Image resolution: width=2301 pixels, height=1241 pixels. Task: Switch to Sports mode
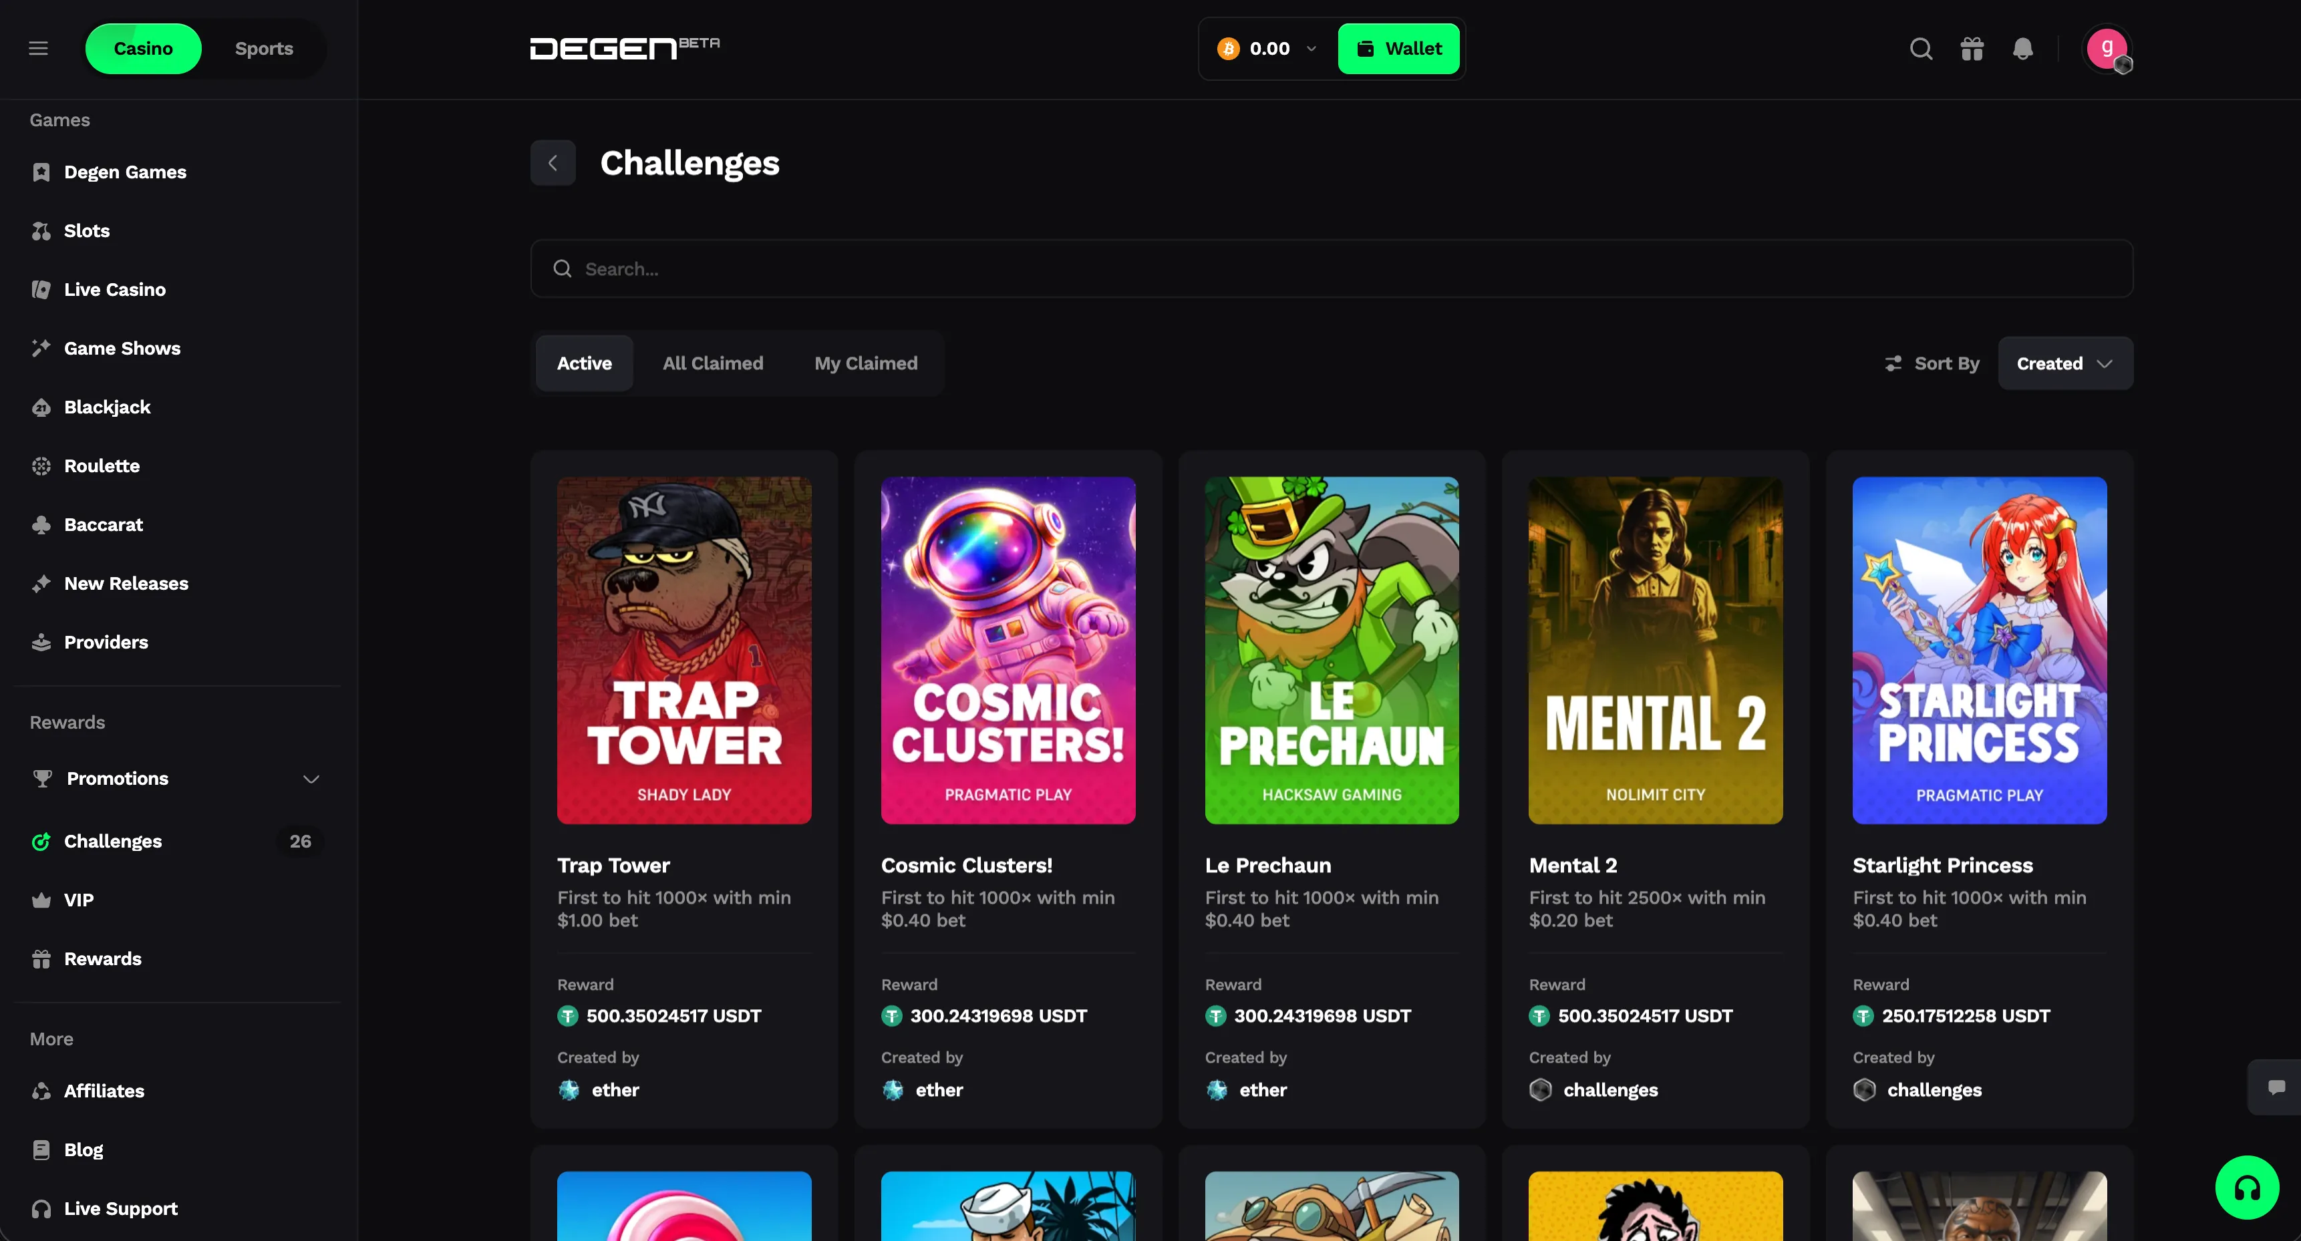click(263, 48)
